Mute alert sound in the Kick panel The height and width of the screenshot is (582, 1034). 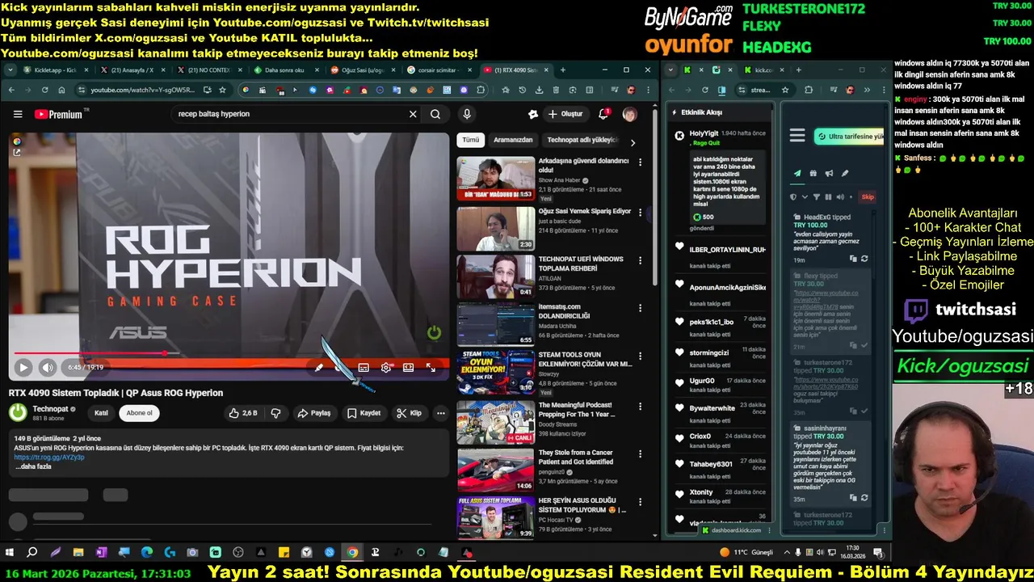(x=840, y=196)
